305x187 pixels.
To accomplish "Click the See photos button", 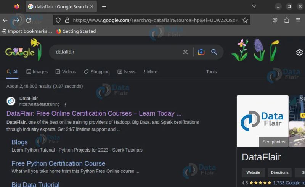I will 274,142.
